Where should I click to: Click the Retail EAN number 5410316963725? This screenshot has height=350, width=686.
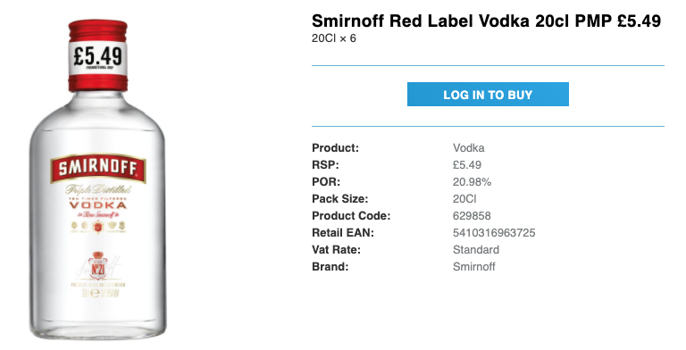(494, 233)
